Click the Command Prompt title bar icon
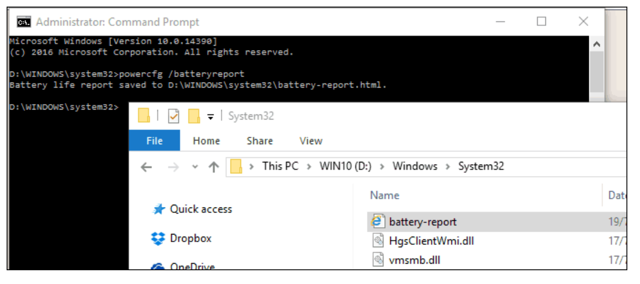This screenshot has height=284, width=640. [x=23, y=22]
